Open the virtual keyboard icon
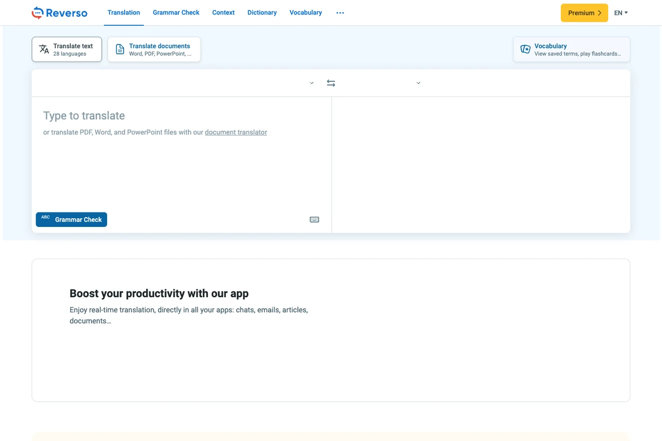This screenshot has height=441, width=662. pyautogui.click(x=314, y=220)
